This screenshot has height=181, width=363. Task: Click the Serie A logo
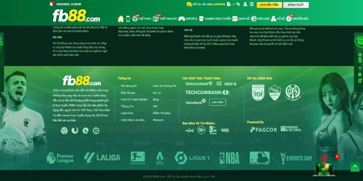pyautogui.click(x=160, y=158)
